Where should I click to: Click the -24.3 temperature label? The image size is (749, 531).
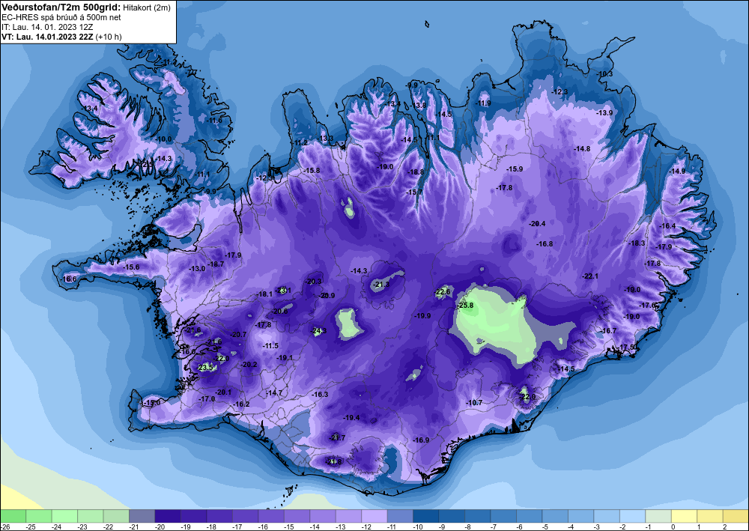pos(318,330)
